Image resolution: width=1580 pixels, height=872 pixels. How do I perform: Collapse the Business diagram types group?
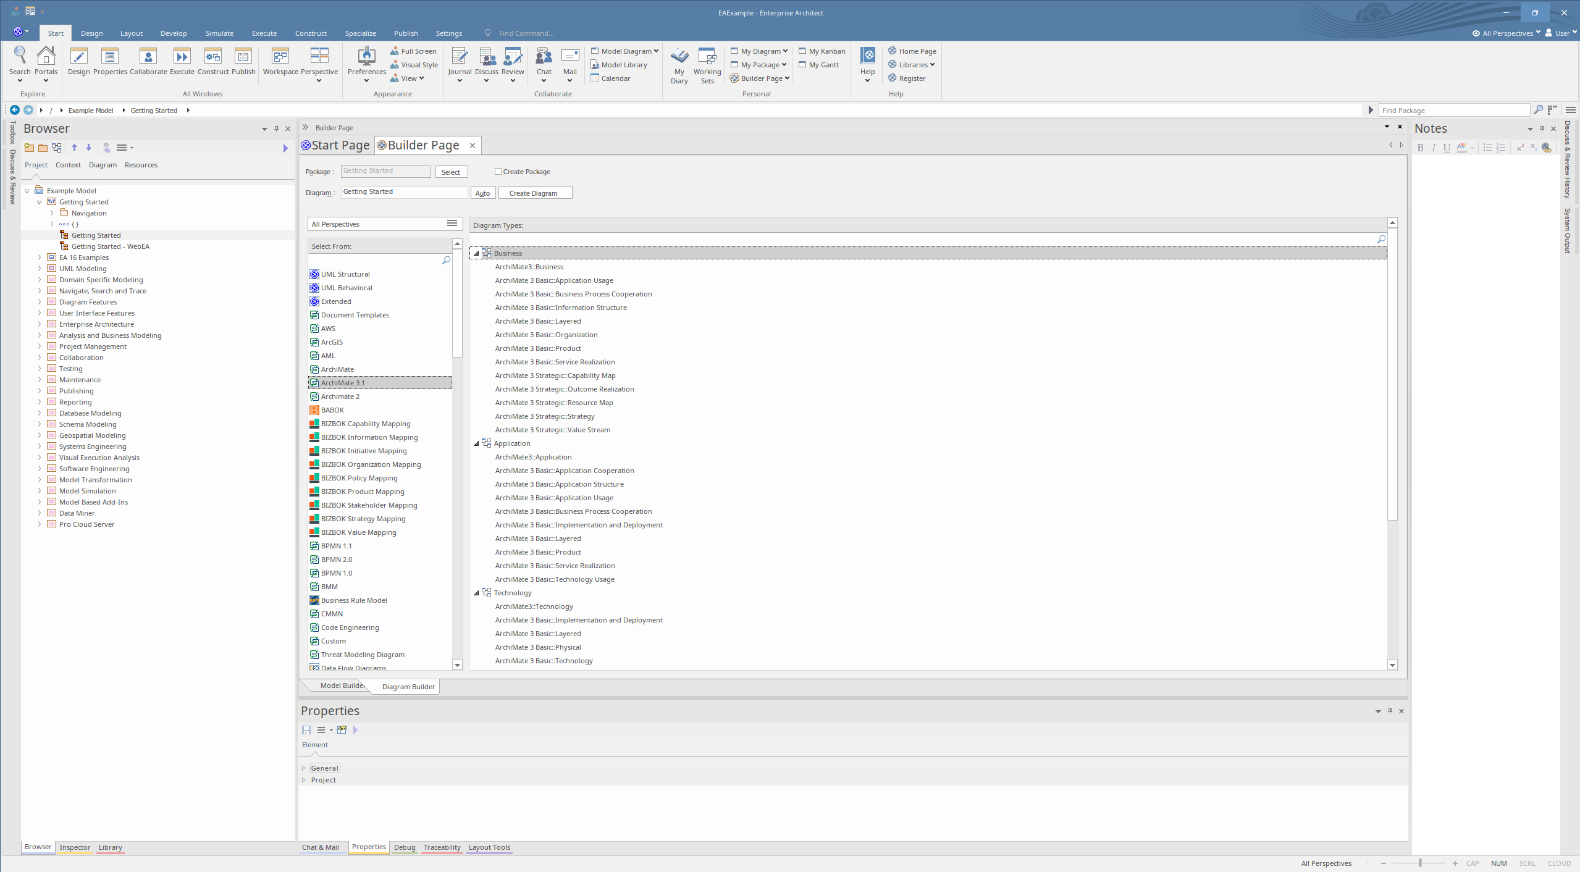[476, 253]
